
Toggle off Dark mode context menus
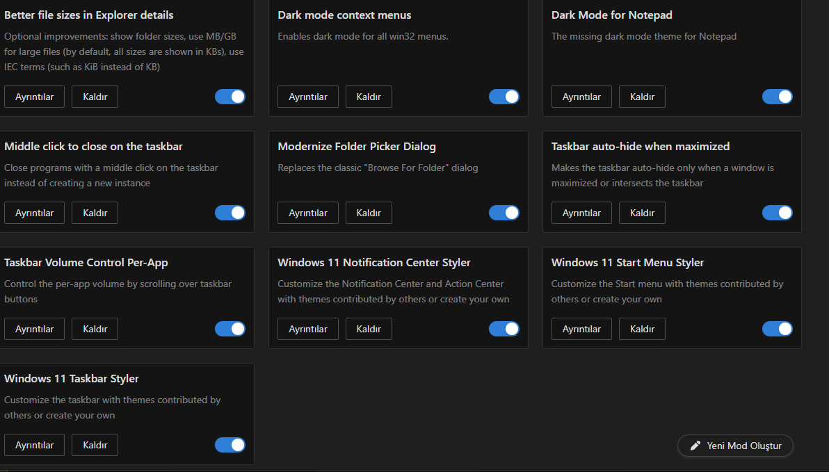[504, 97]
